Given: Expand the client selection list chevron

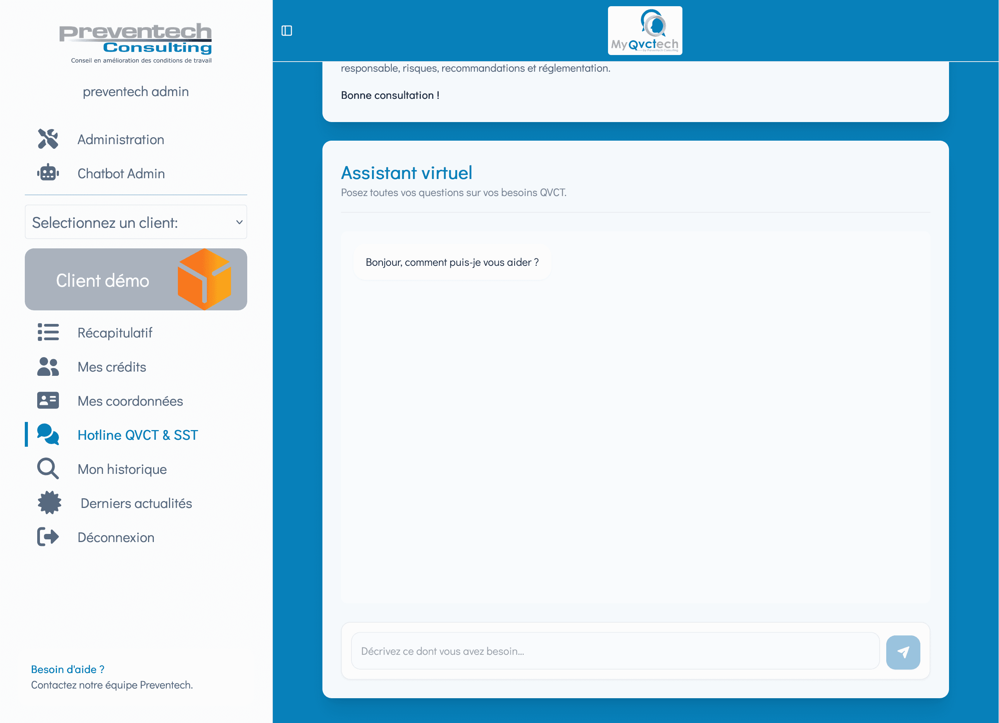Looking at the screenshot, I should tap(239, 222).
